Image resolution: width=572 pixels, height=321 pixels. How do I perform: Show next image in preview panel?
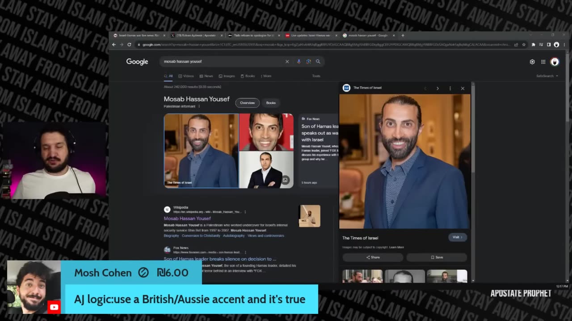[437, 88]
